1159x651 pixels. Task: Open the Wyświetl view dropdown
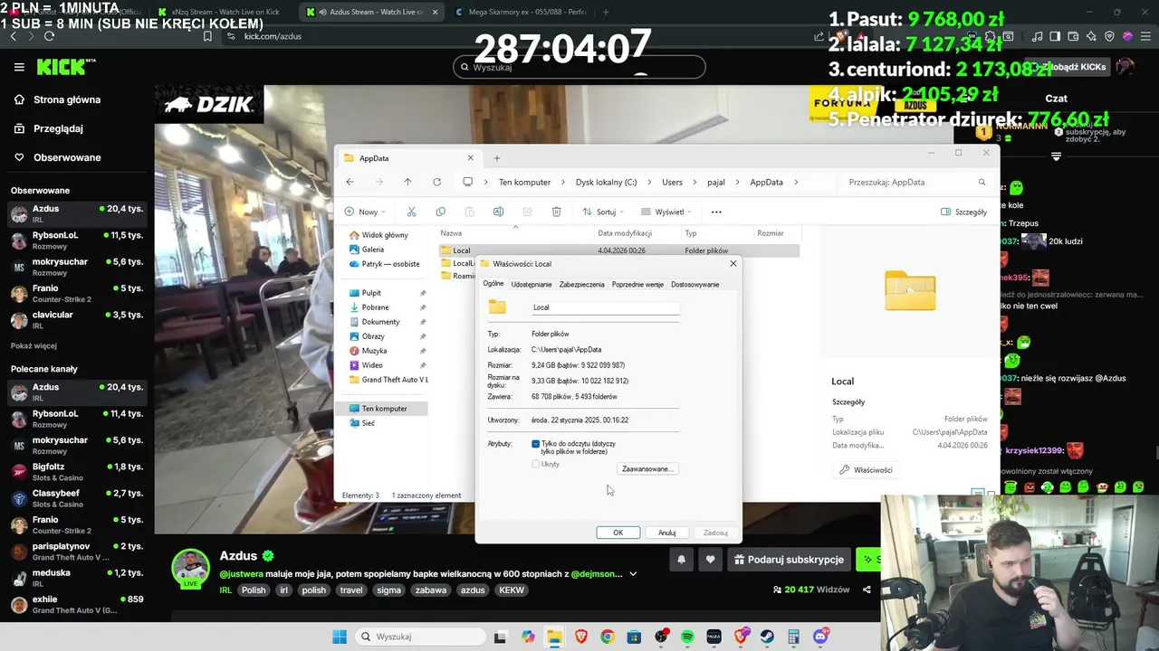[667, 212]
